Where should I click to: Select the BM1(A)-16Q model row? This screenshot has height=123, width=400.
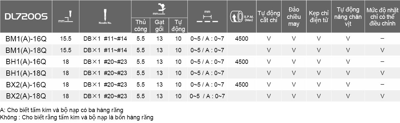click(200, 39)
